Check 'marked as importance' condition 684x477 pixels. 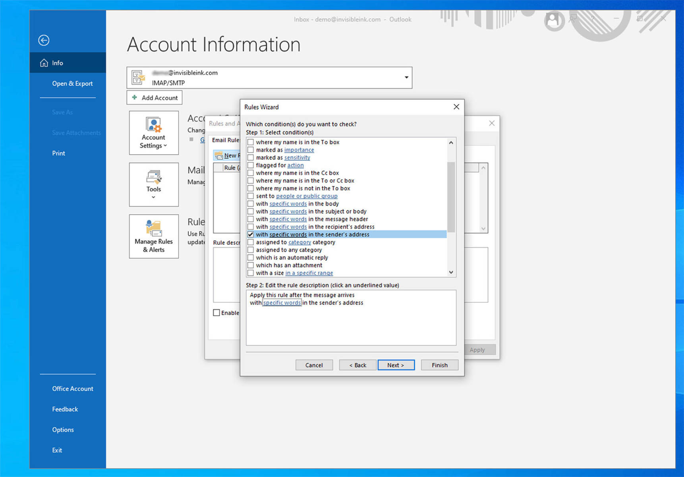click(251, 150)
